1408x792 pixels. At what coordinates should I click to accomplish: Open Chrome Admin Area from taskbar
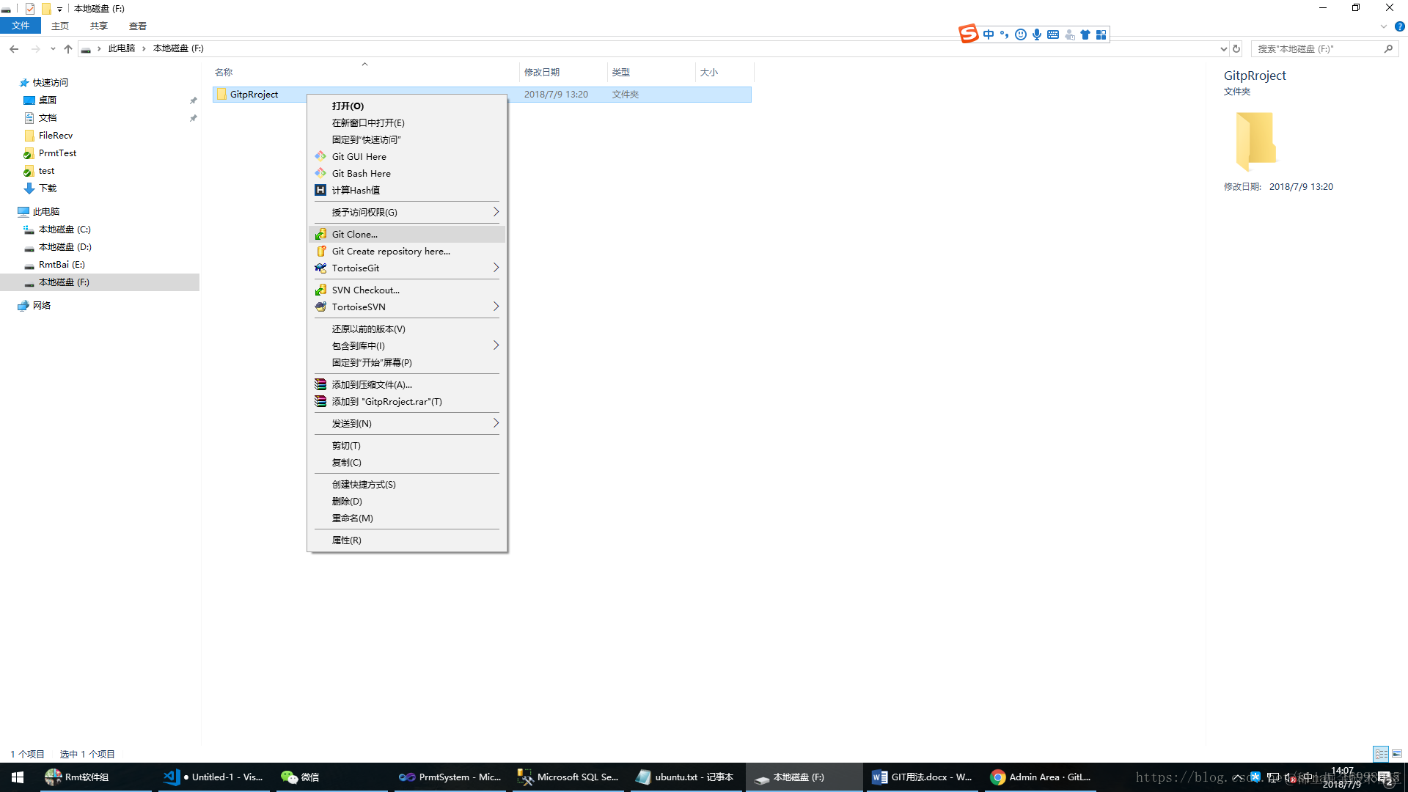1040,777
